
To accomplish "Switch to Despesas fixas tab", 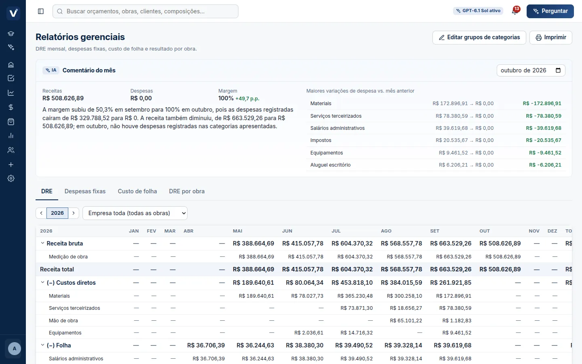I will point(85,191).
